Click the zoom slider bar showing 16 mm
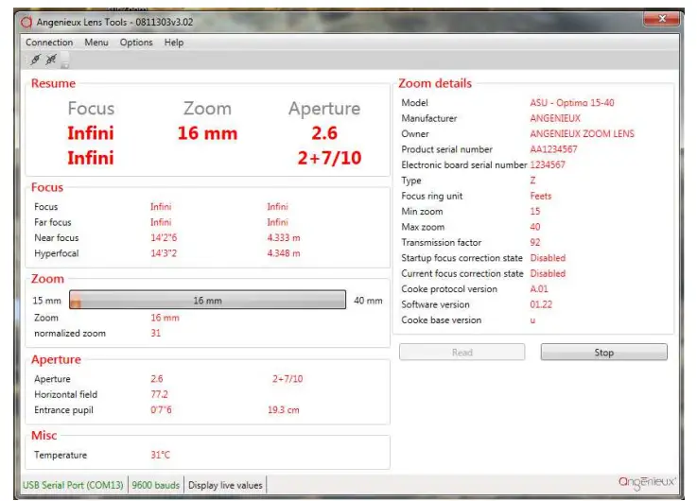 208,300
